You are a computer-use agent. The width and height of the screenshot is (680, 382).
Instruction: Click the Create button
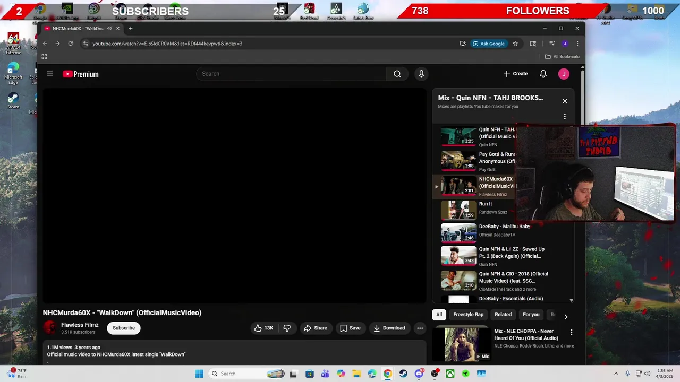(516, 74)
